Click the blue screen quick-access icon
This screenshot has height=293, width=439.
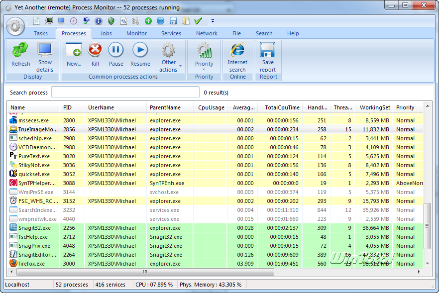tap(61, 21)
